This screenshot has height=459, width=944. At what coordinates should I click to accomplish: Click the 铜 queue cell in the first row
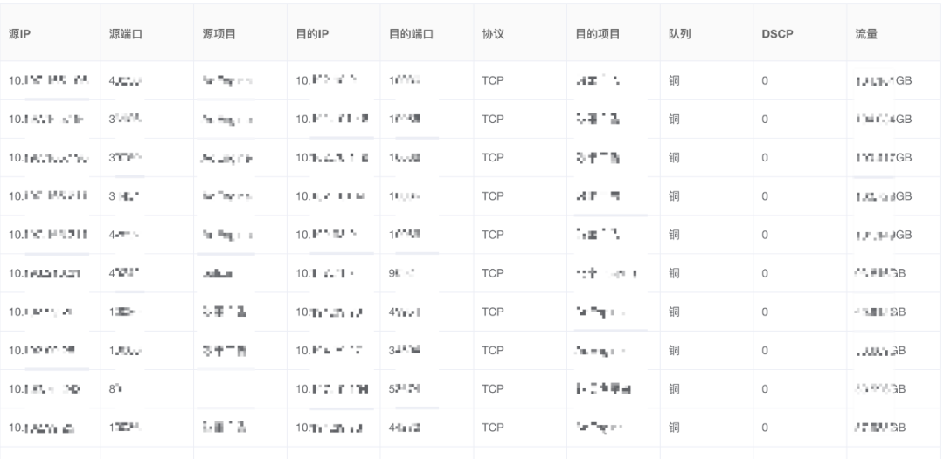[x=674, y=80]
